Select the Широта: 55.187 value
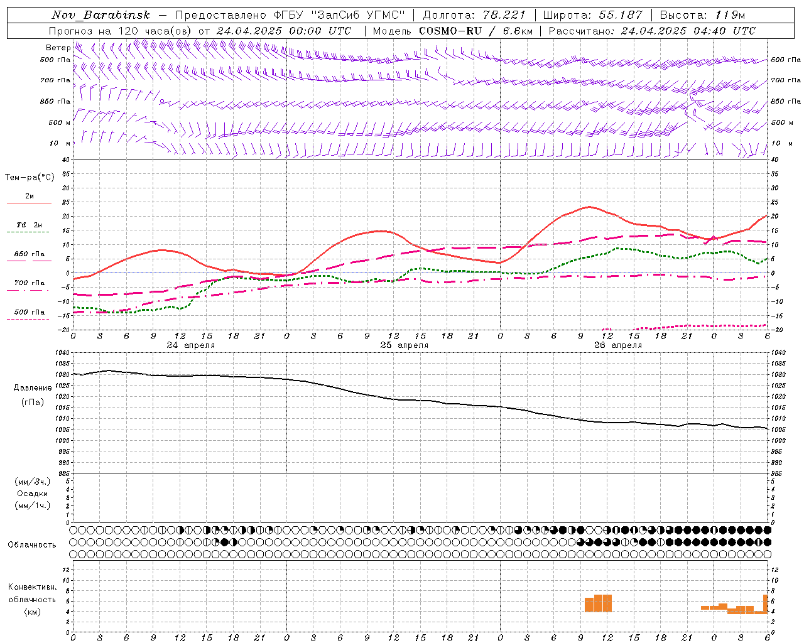The image size is (804, 643). coord(593,15)
